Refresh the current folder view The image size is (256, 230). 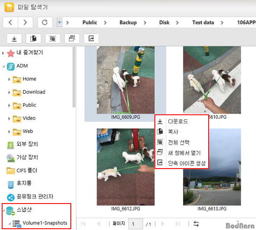coord(45,22)
